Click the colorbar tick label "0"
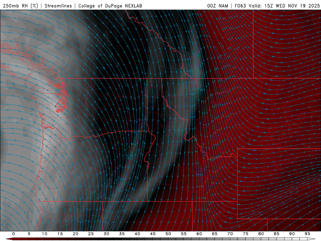This screenshot has height=241, width=321. [14, 234]
